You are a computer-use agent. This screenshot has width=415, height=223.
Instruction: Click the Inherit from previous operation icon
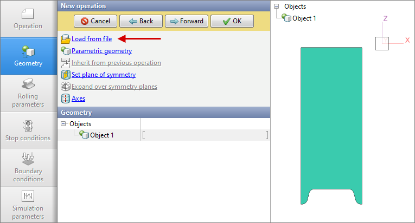[66, 63]
